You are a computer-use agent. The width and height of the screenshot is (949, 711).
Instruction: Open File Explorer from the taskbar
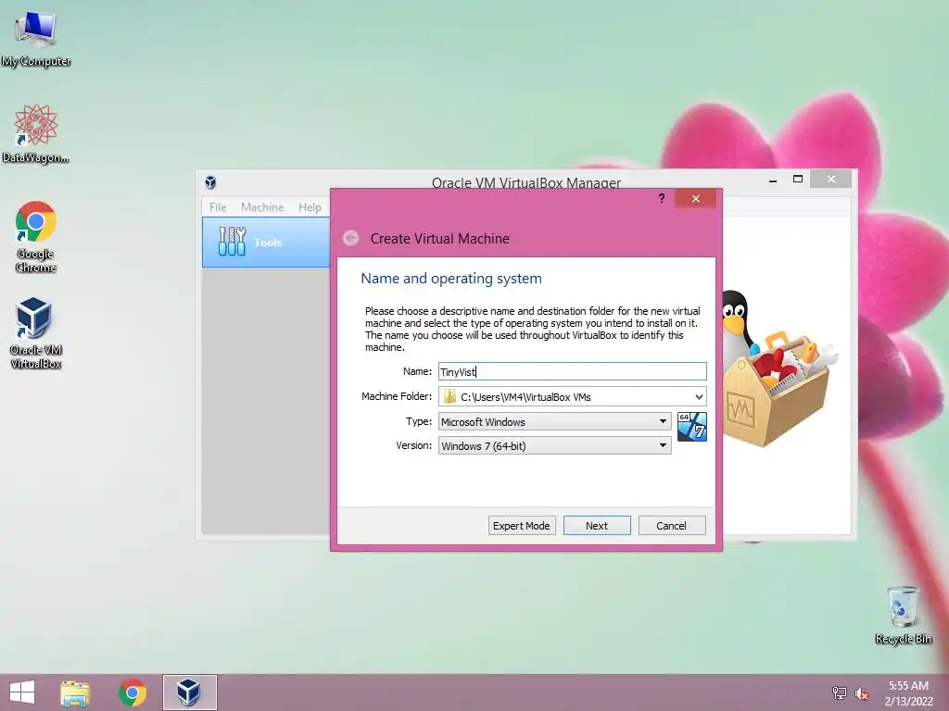click(75, 692)
